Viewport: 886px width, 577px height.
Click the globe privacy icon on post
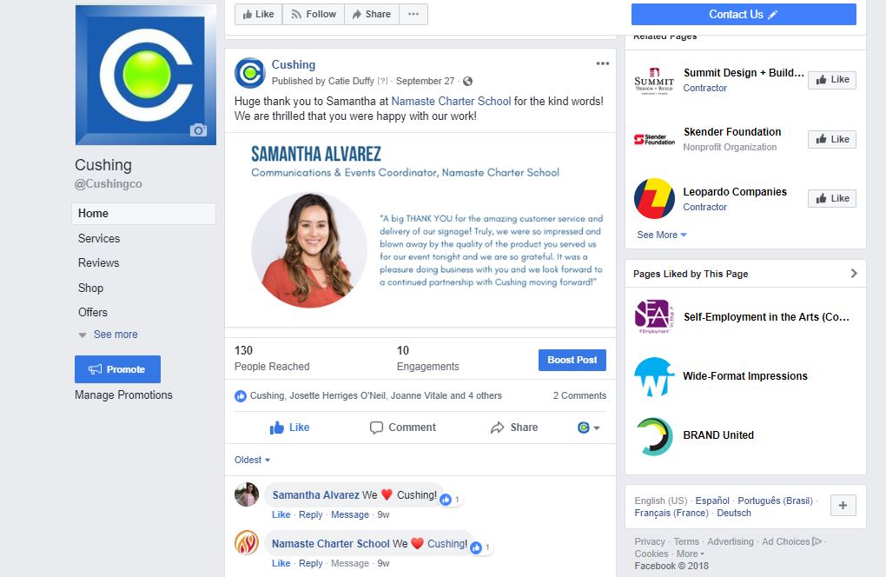click(x=468, y=82)
